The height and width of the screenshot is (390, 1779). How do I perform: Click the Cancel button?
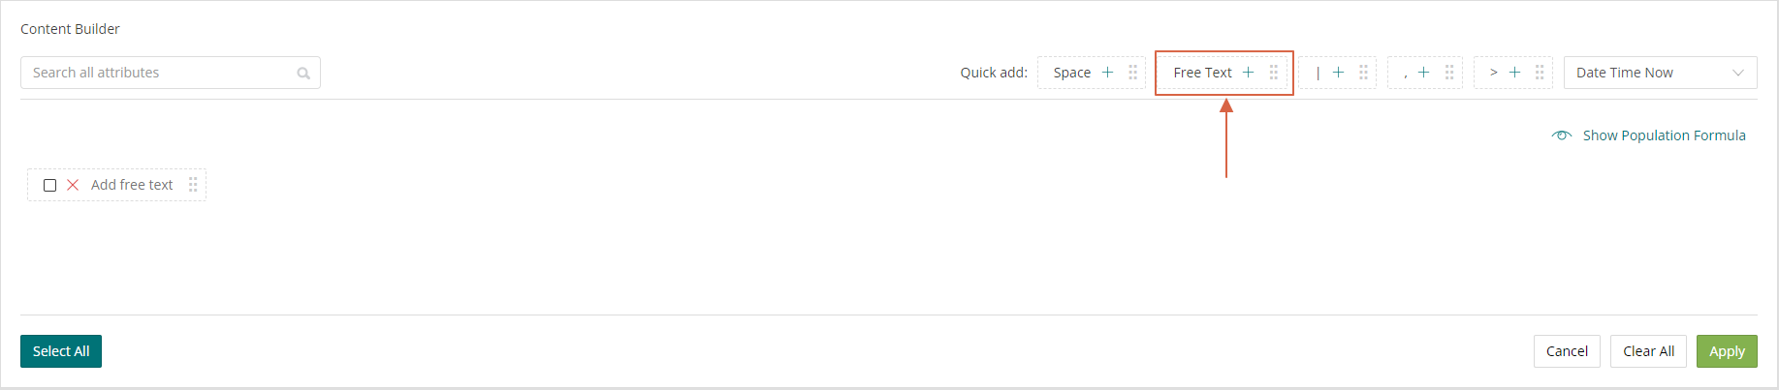[1567, 351]
